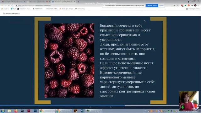Open Adobe Illustrator from taskbar
Screen dimensions: 201x113
[75, 111]
